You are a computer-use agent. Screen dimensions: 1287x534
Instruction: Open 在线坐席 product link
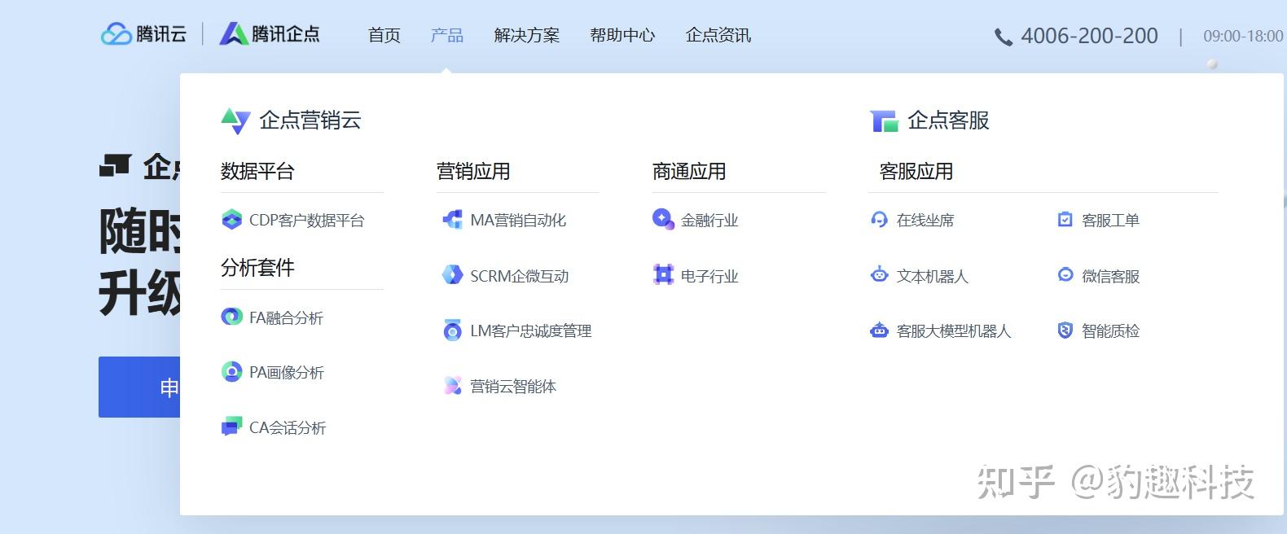tap(925, 221)
